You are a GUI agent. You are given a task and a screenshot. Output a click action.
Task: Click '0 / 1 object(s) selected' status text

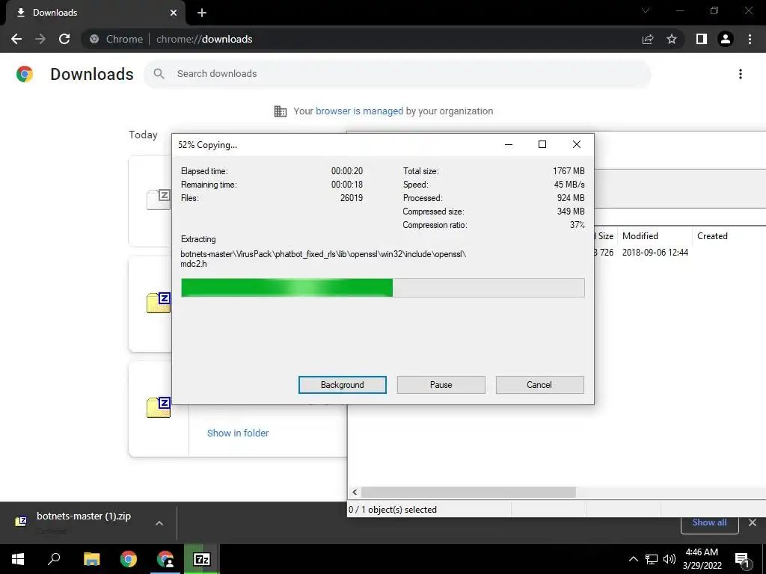[393, 510]
